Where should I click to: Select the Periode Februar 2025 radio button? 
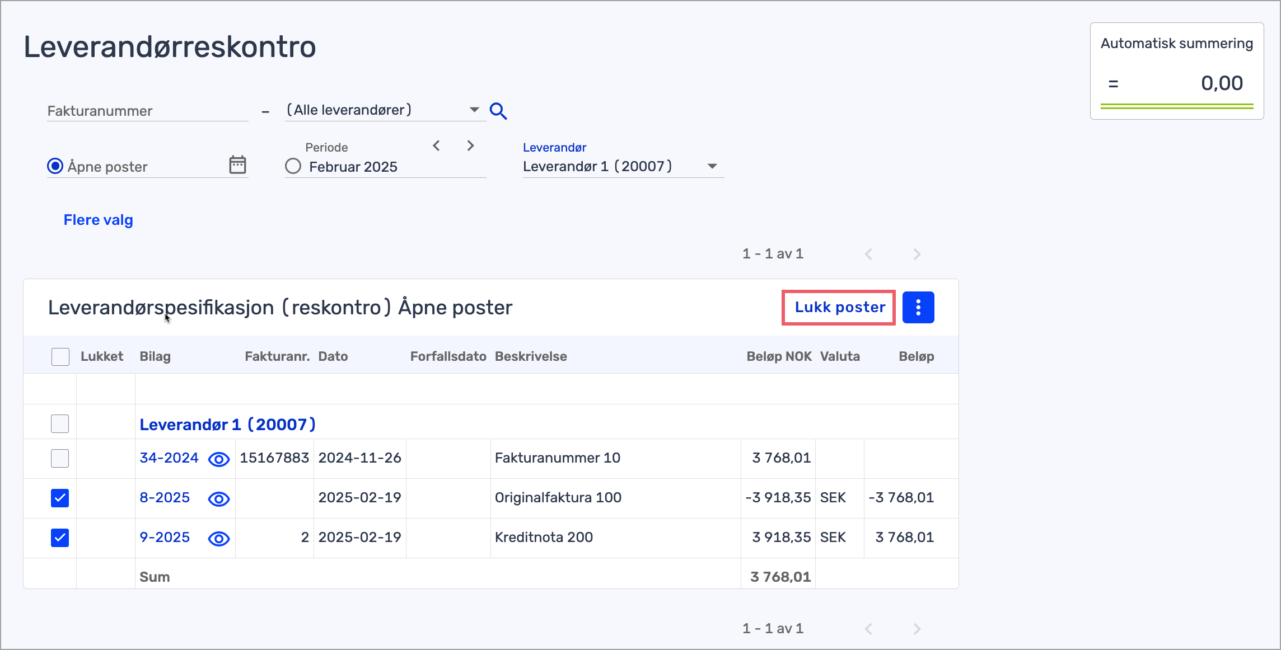coord(293,166)
